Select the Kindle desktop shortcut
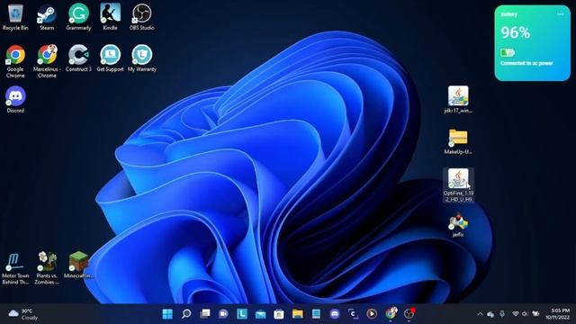Viewport: 576px width, 324px height. click(110, 17)
